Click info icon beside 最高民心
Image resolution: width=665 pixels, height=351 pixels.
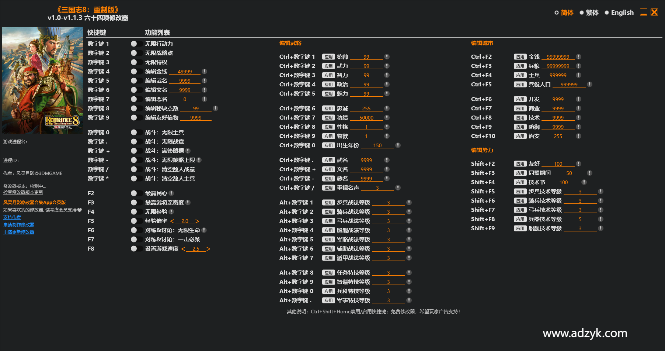(x=171, y=193)
